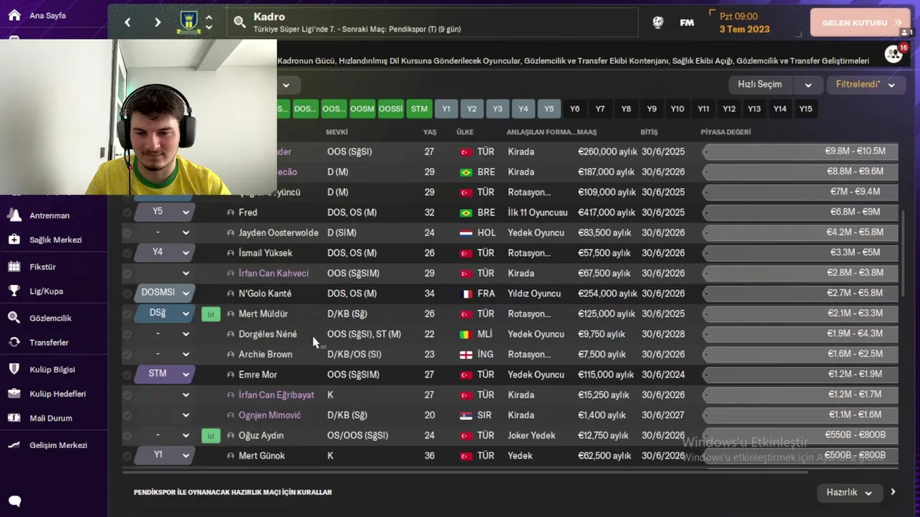920x517 pixels.
Task: Tick the selection circle for Mert Günok
Action: coord(127,456)
